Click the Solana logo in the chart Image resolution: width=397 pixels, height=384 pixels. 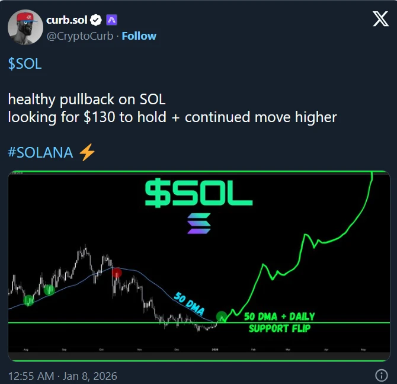tap(198, 223)
